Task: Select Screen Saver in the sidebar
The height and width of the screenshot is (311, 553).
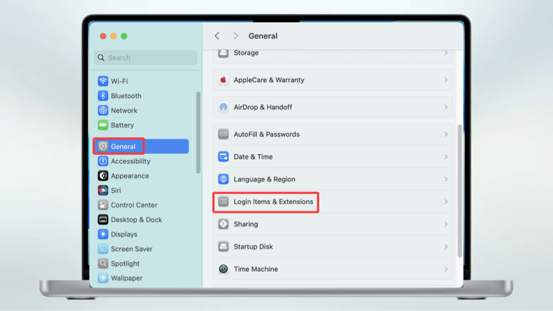Action: (132, 249)
